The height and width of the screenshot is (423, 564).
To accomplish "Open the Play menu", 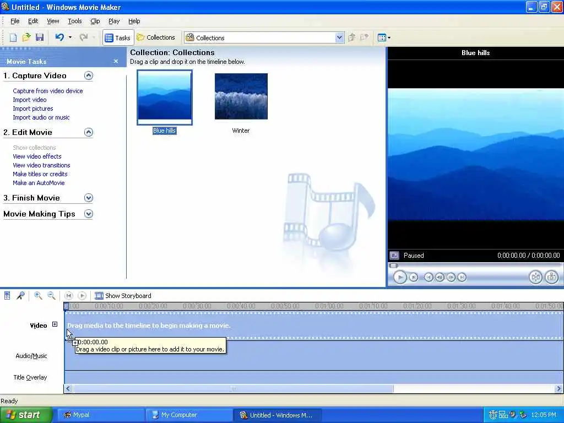I will click(x=114, y=21).
